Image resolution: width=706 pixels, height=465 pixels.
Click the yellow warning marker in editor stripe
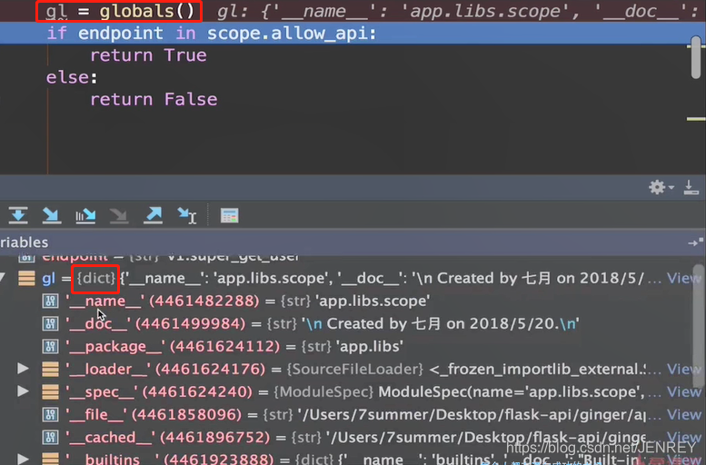coord(696,119)
